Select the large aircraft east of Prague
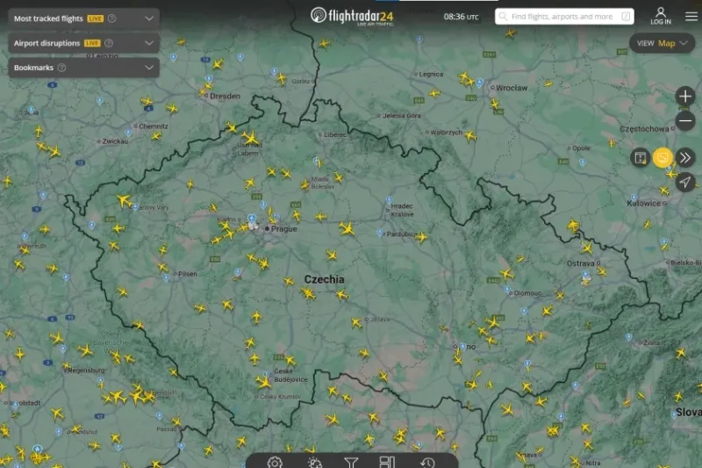 pos(347,229)
